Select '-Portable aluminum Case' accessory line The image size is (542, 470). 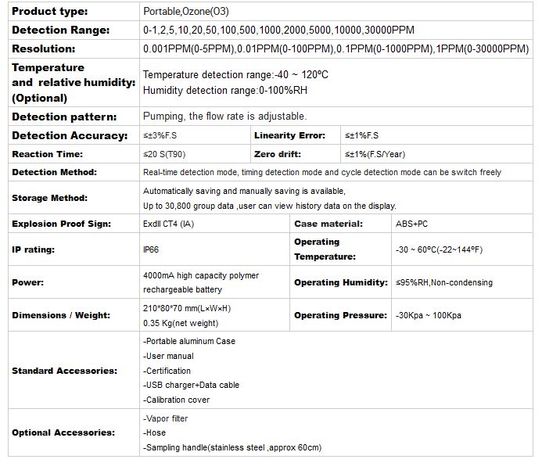(x=189, y=341)
